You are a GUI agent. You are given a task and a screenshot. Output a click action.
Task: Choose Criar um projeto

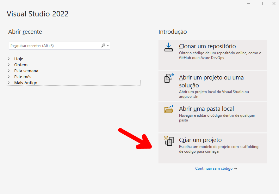click(213, 148)
